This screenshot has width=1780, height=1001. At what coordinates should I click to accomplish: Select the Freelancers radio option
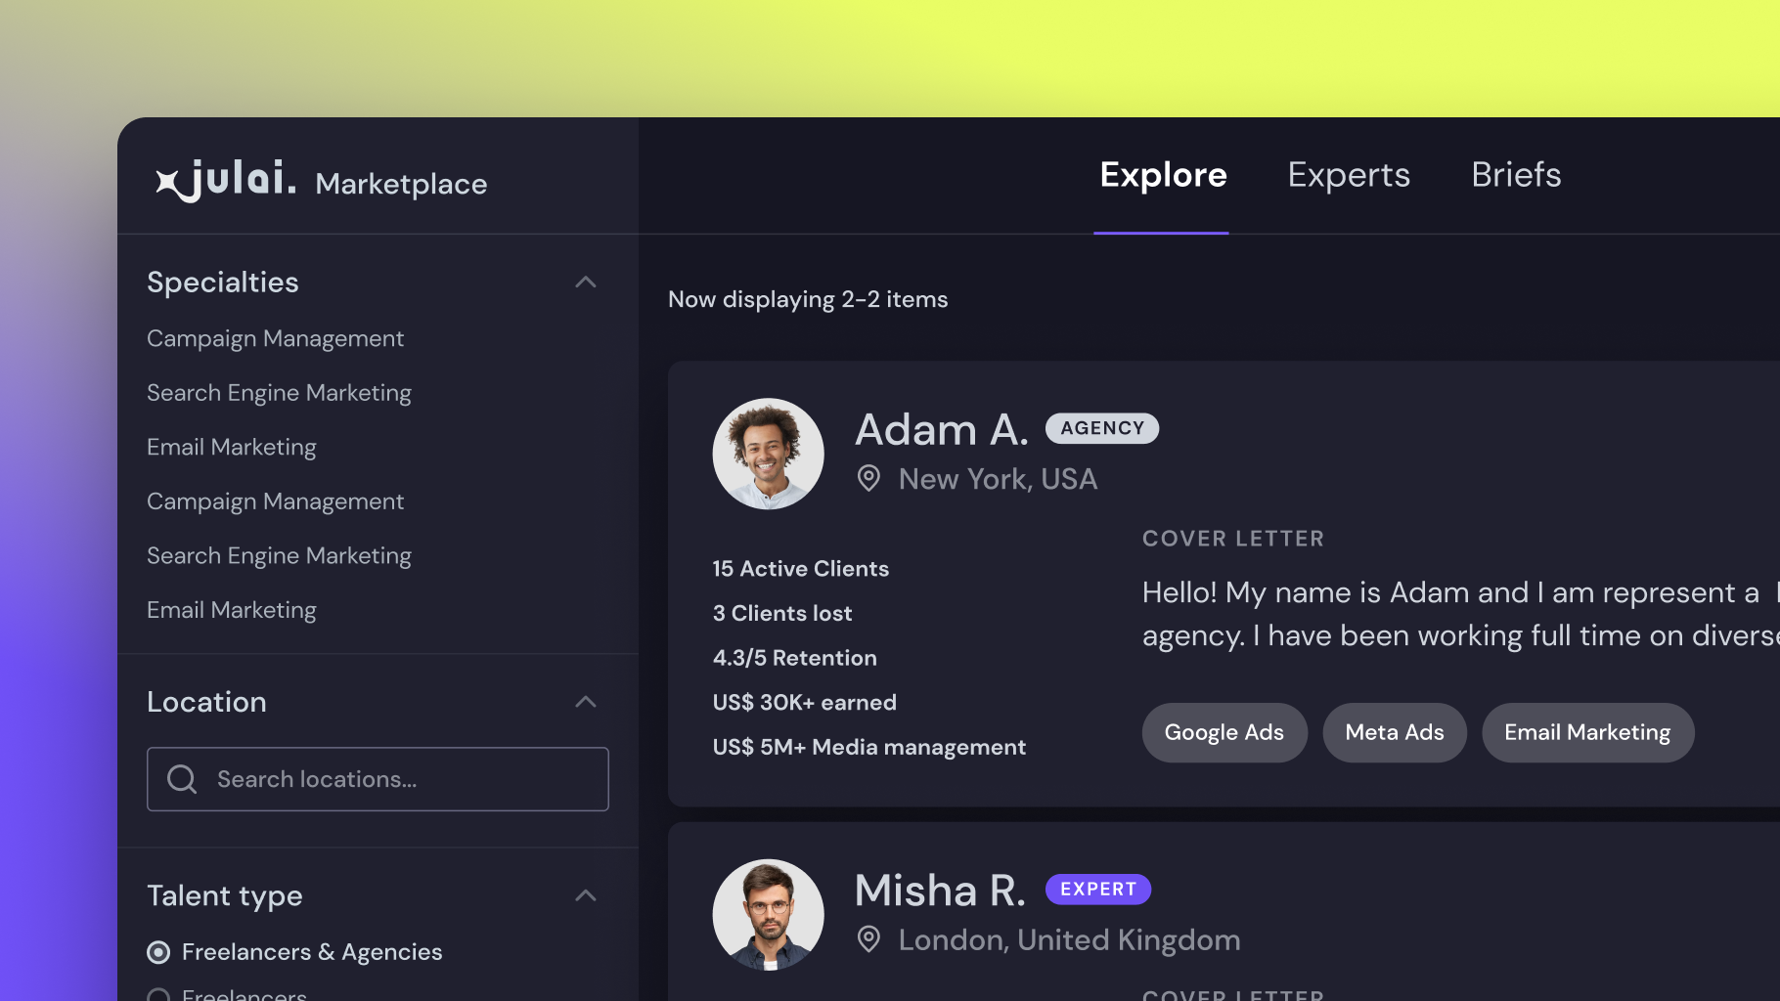tap(158, 995)
